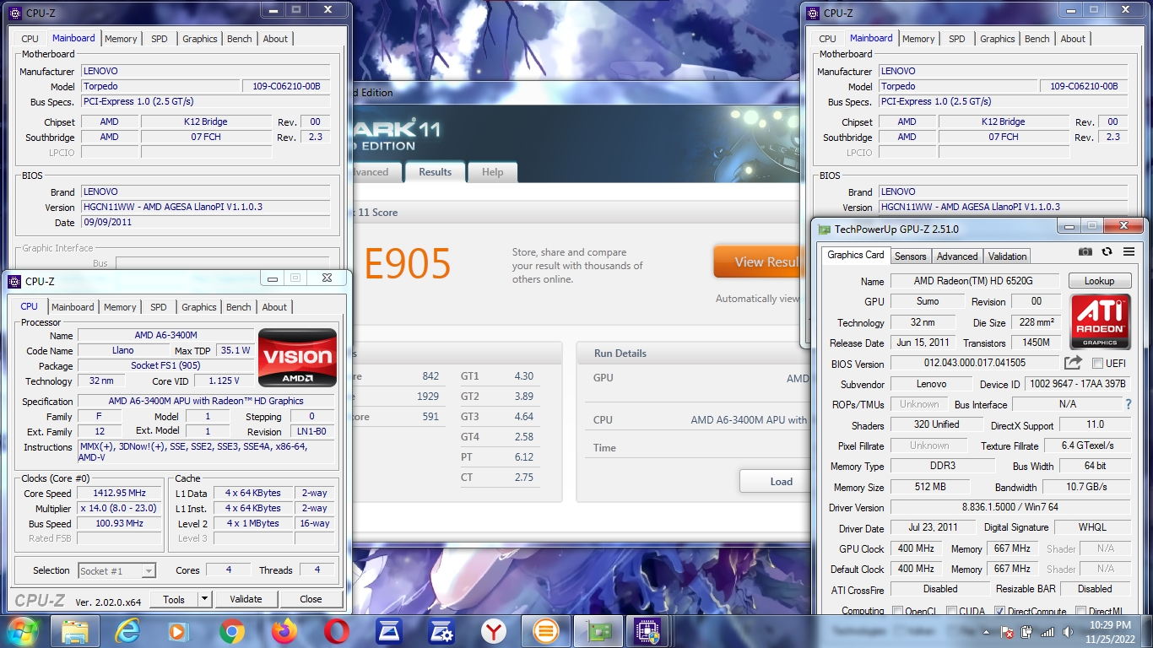Take a GPU-Z screenshot with the camera icon
This screenshot has width=1153, height=648.
click(x=1085, y=251)
